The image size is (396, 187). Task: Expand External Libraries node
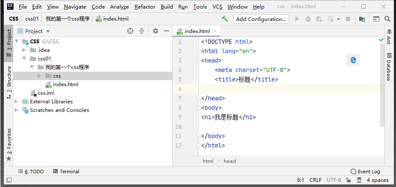coord(16,101)
